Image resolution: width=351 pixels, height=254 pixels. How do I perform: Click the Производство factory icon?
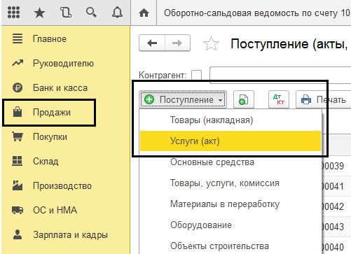tap(18, 185)
